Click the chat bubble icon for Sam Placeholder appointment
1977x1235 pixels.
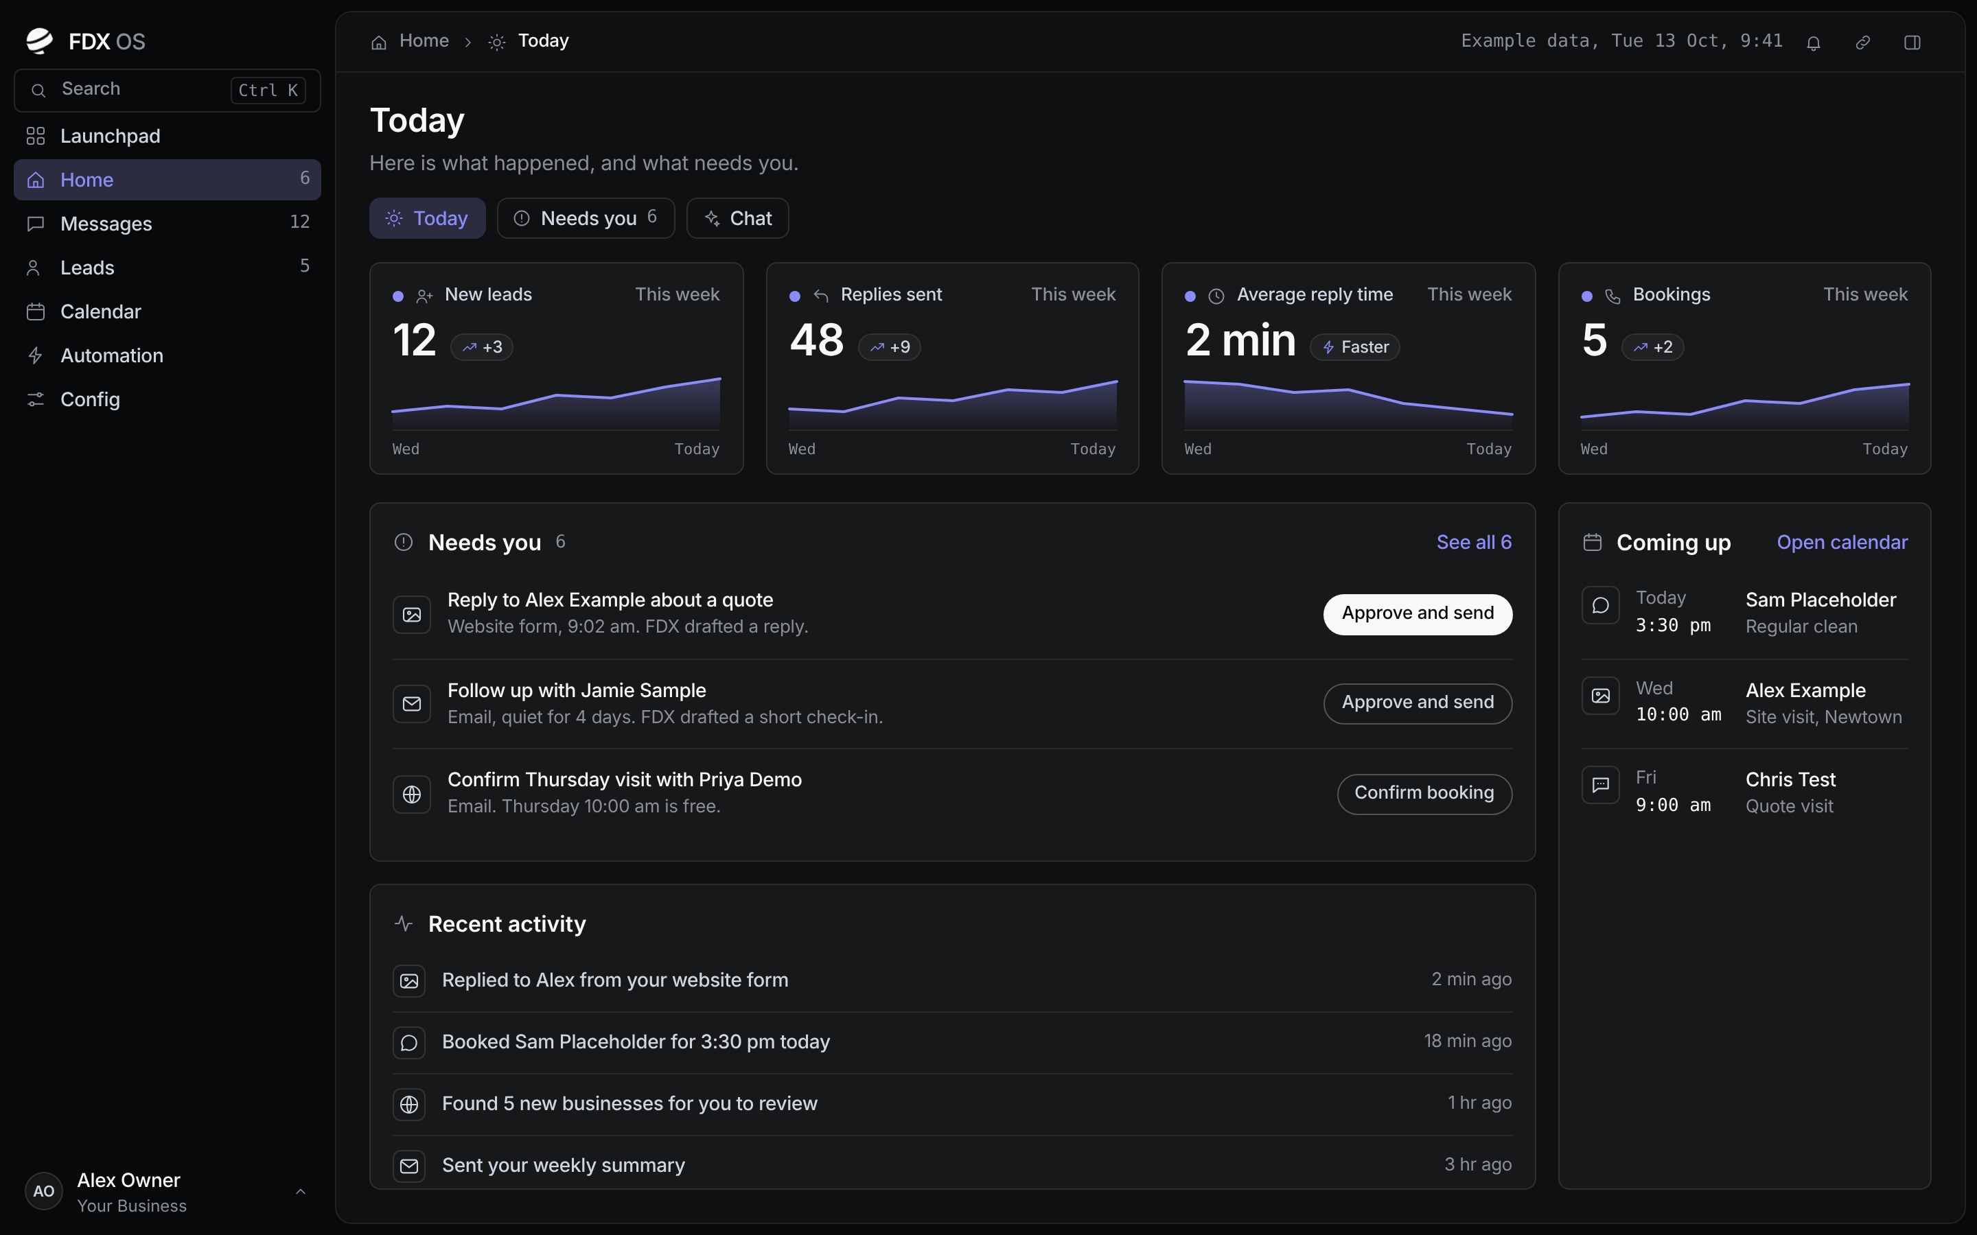(x=1600, y=605)
